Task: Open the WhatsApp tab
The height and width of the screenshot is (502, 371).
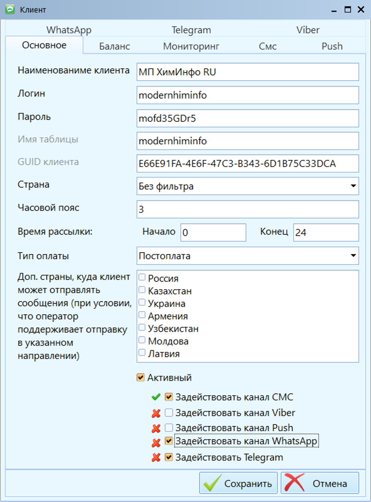Action: coord(69,30)
